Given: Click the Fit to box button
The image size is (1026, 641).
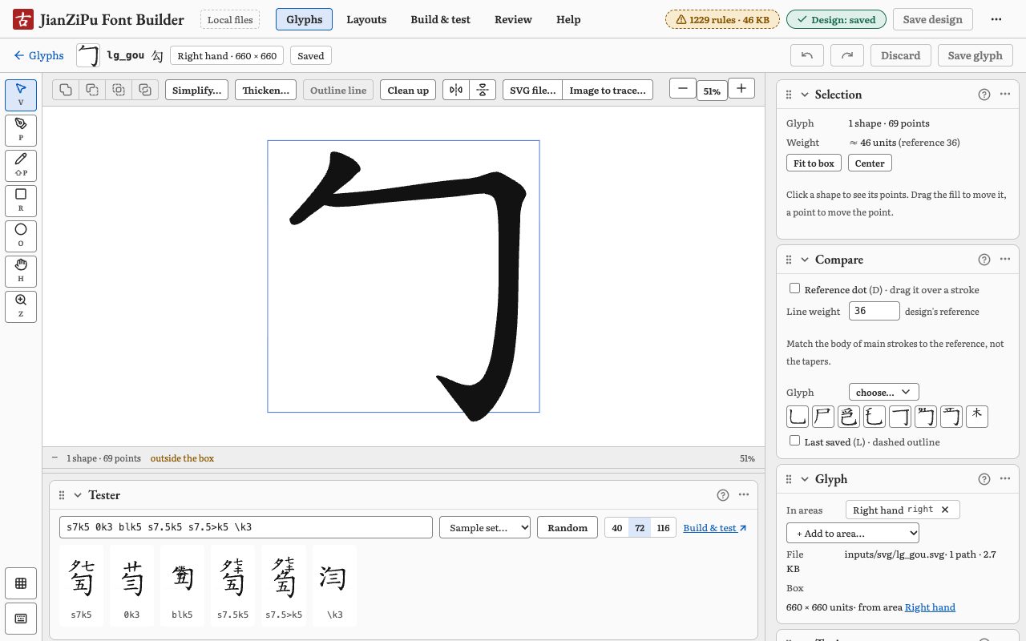Looking at the screenshot, I should 814,163.
